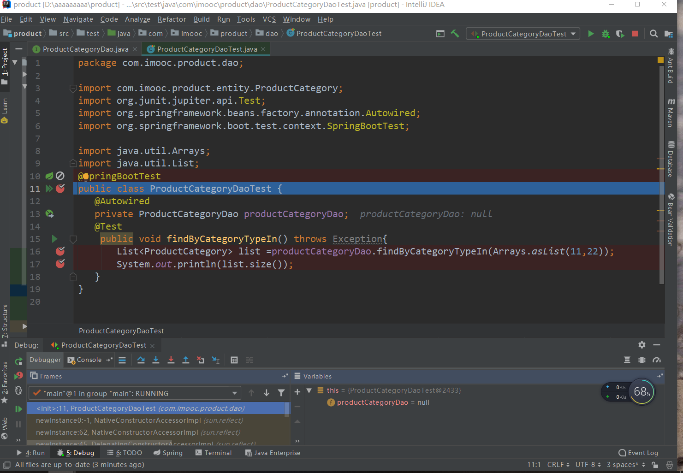
Task: Toggle read-only lock icon in the status bar
Action: tap(655, 465)
